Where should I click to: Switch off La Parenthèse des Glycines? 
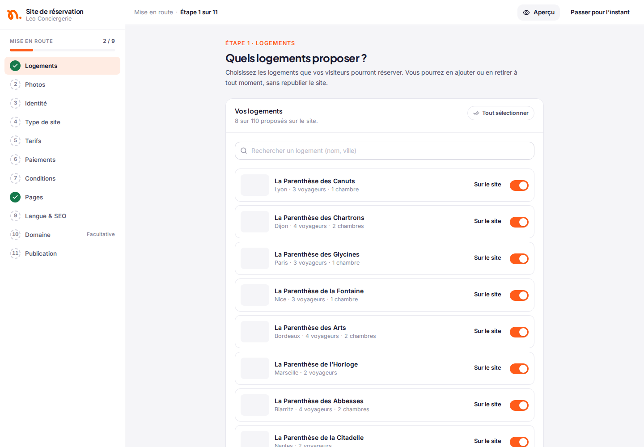(519, 258)
